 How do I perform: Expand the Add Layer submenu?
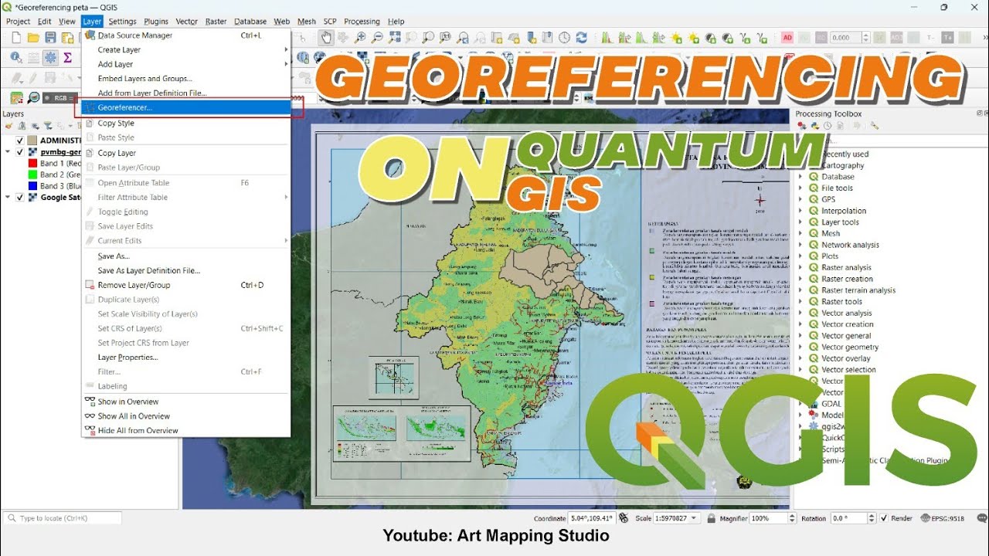pos(185,64)
